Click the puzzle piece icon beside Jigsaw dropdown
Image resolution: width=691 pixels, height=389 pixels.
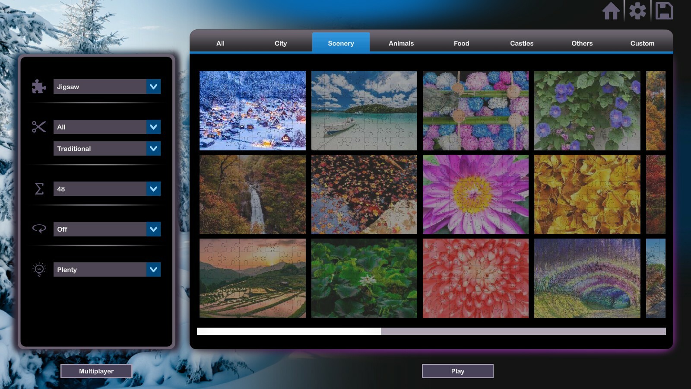38,86
